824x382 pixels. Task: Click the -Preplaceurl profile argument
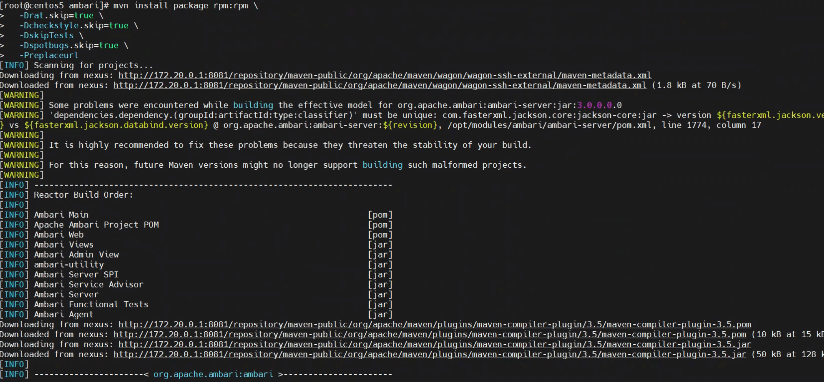[x=49, y=55]
